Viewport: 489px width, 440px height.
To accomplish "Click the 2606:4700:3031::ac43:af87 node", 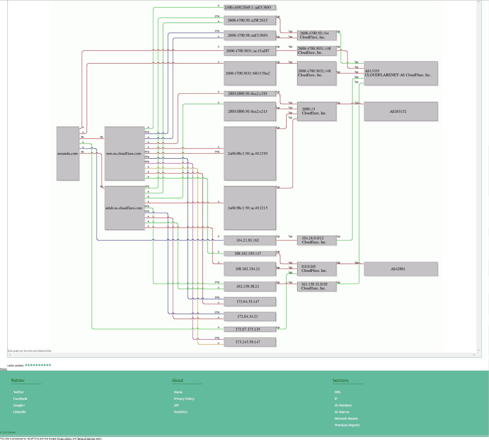I will click(250, 51).
